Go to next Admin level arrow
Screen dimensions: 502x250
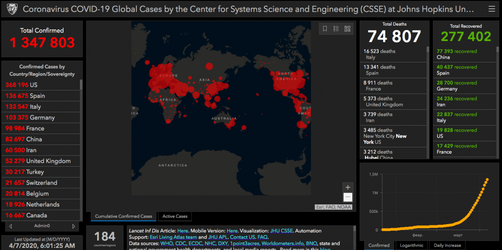point(74,226)
